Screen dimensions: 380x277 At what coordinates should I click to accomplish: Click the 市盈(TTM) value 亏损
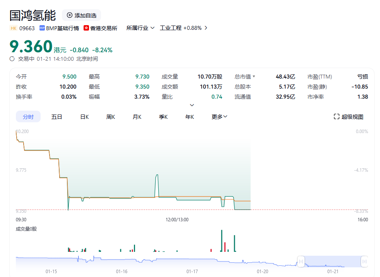[x=363, y=77]
